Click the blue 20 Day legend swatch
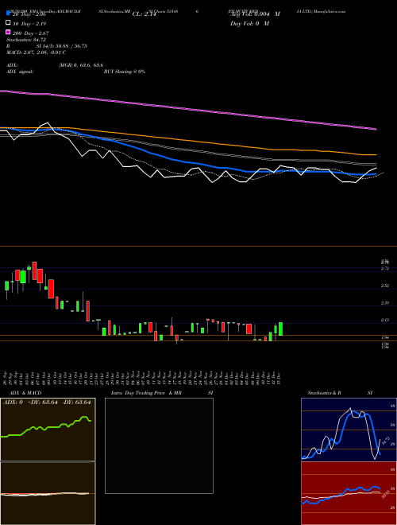 (8, 13)
